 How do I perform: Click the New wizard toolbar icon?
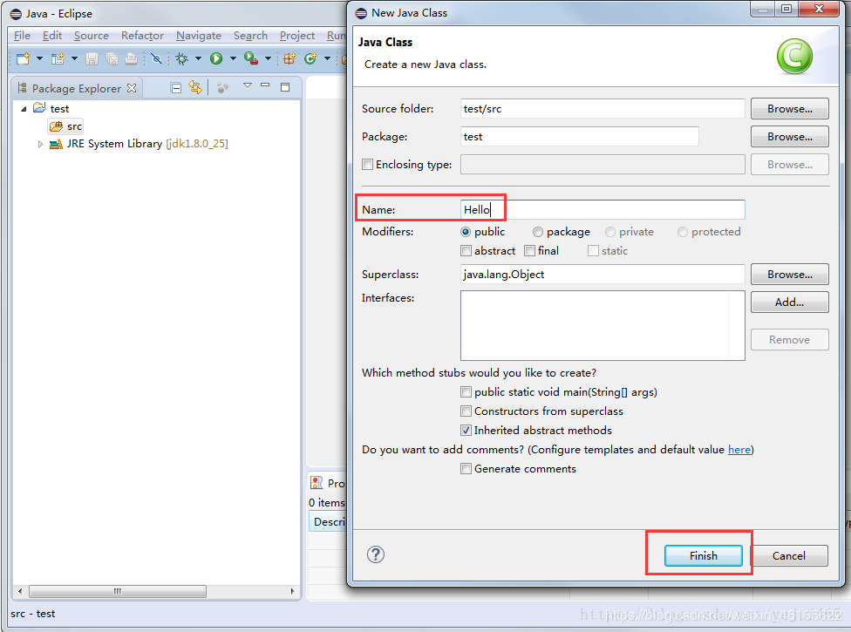[x=23, y=58]
